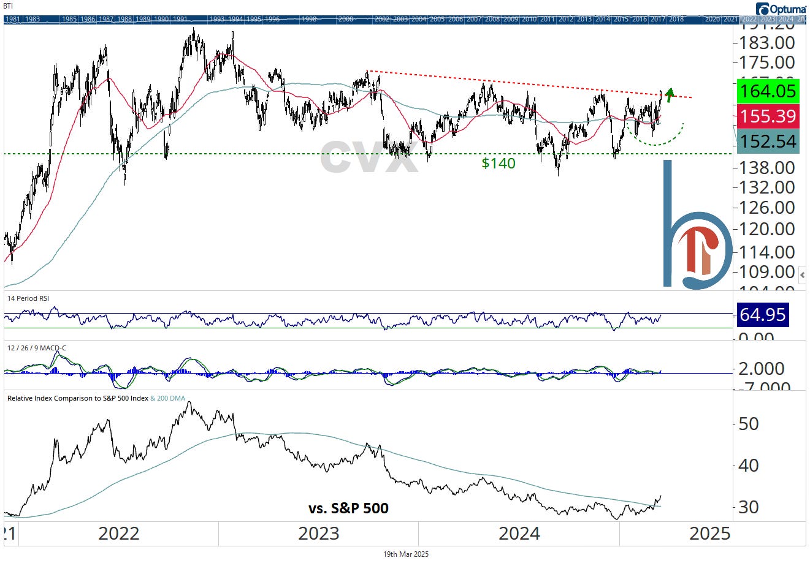Click the 64.95 RSI value tag
Screen dimensions: 810x566
pyautogui.click(x=762, y=315)
